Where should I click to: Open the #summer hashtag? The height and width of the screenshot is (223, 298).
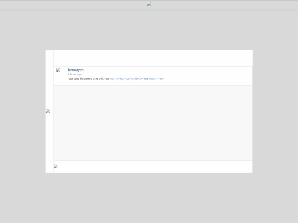[156, 79]
